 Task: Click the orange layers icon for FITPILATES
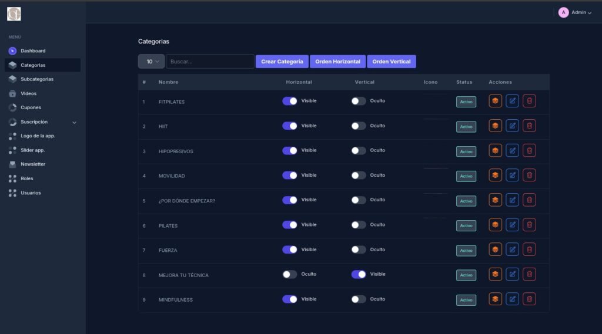click(495, 101)
